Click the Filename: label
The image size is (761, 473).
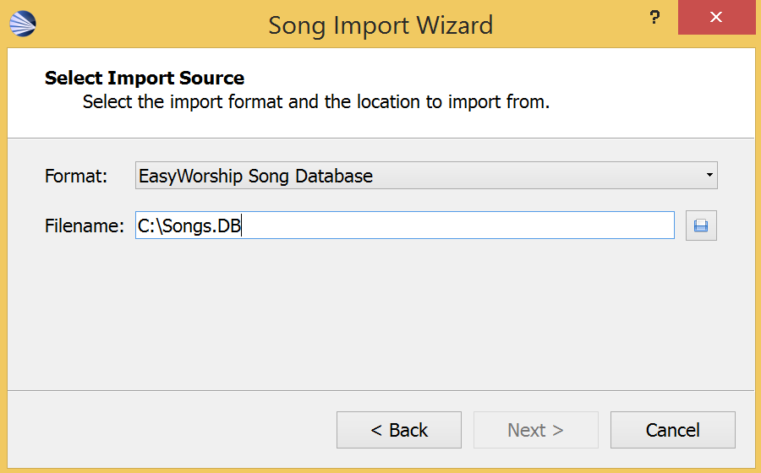85,226
